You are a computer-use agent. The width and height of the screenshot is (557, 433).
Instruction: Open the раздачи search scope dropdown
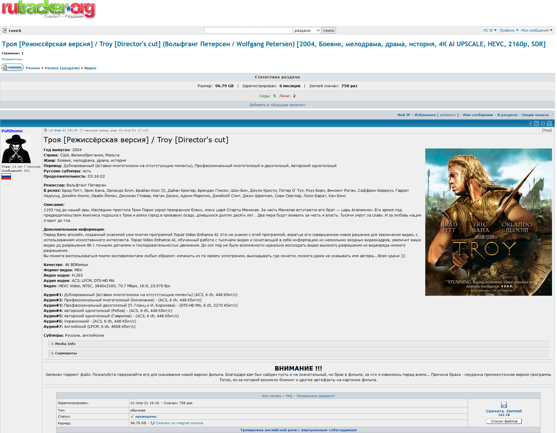point(307,30)
